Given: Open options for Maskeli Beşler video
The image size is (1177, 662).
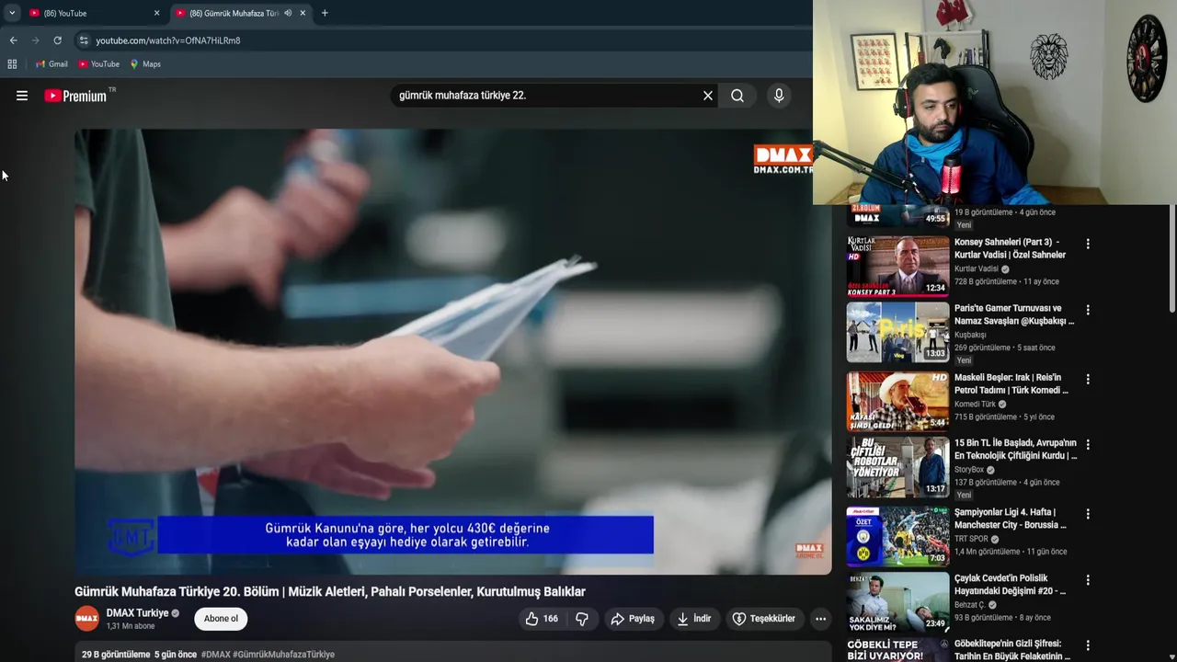Looking at the screenshot, I should click(1088, 379).
